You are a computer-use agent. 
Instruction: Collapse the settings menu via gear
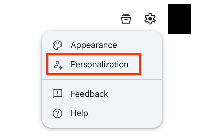click(150, 19)
